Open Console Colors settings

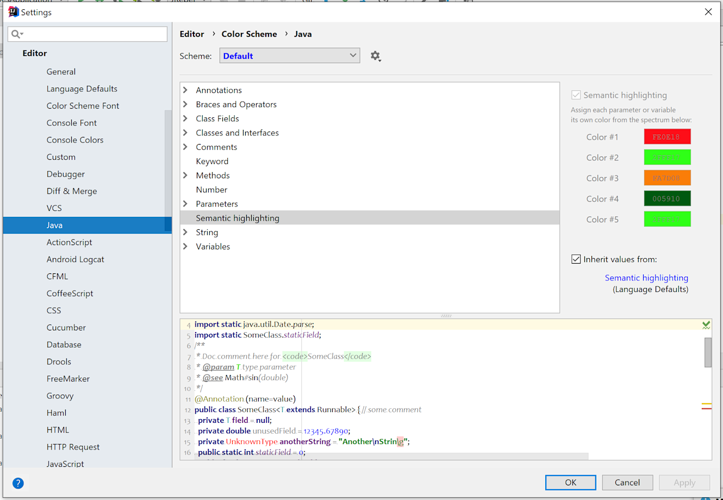point(74,140)
